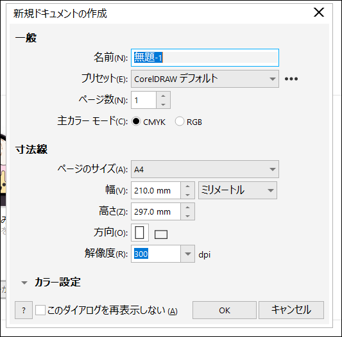Select RGB primary color mode
The width and height of the screenshot is (342, 337).
coord(180,121)
